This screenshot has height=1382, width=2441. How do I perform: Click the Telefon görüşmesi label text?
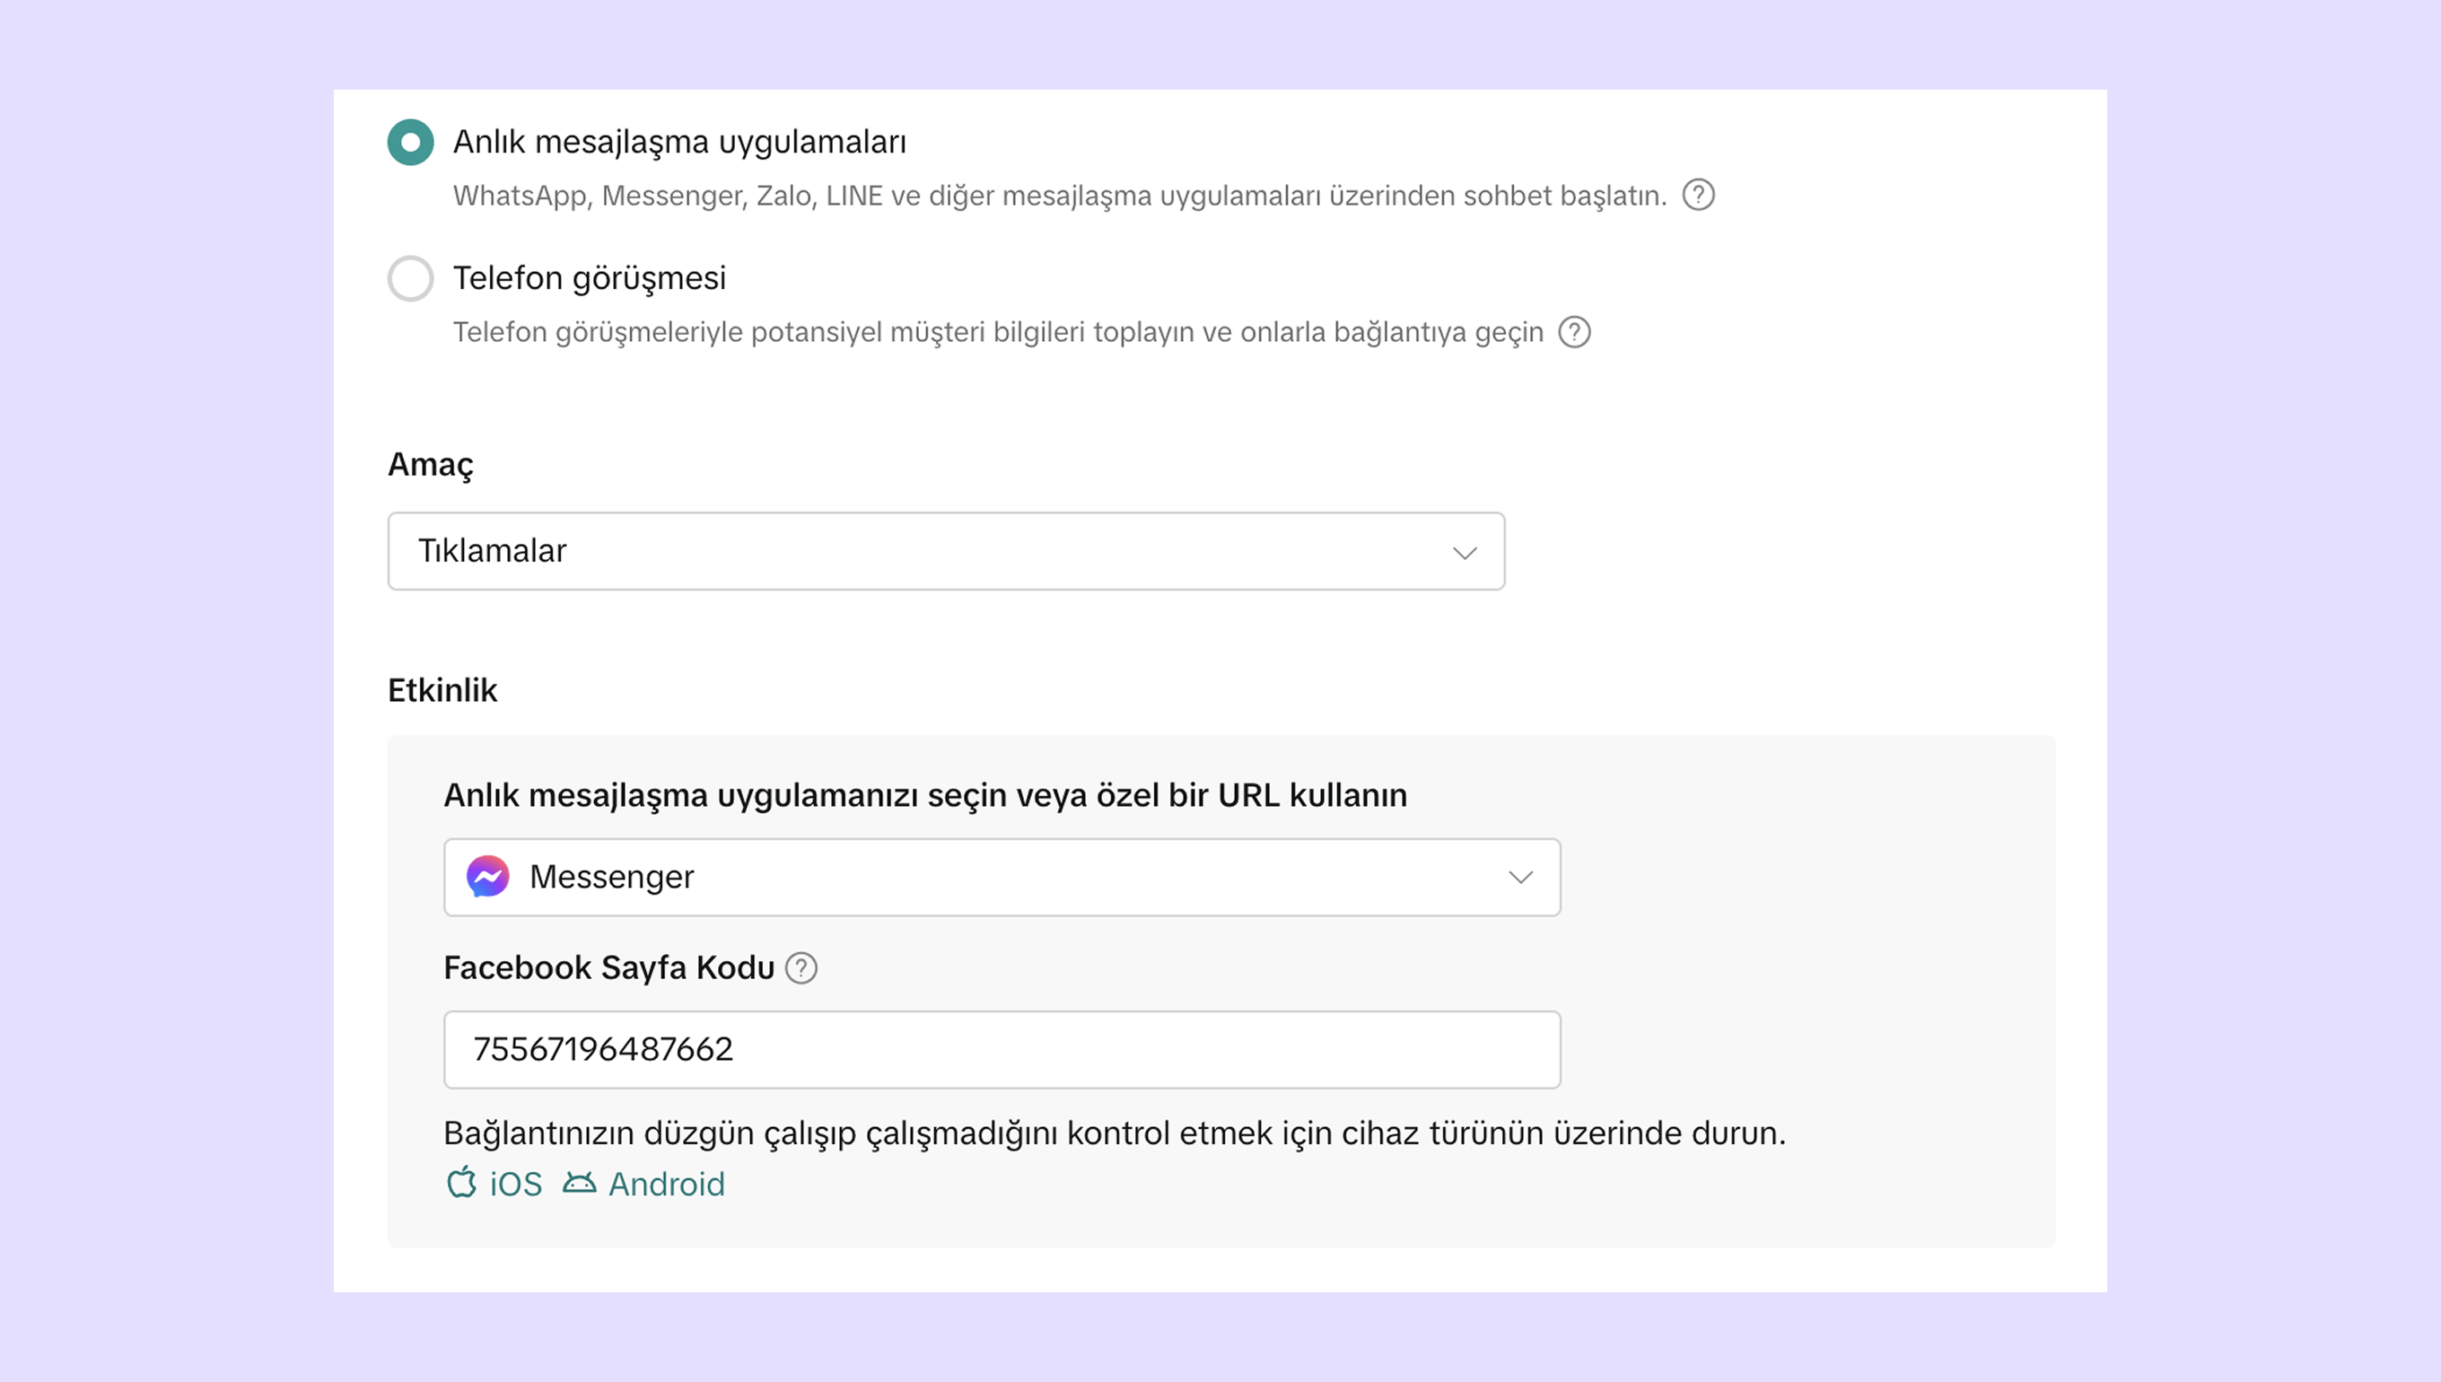(589, 279)
